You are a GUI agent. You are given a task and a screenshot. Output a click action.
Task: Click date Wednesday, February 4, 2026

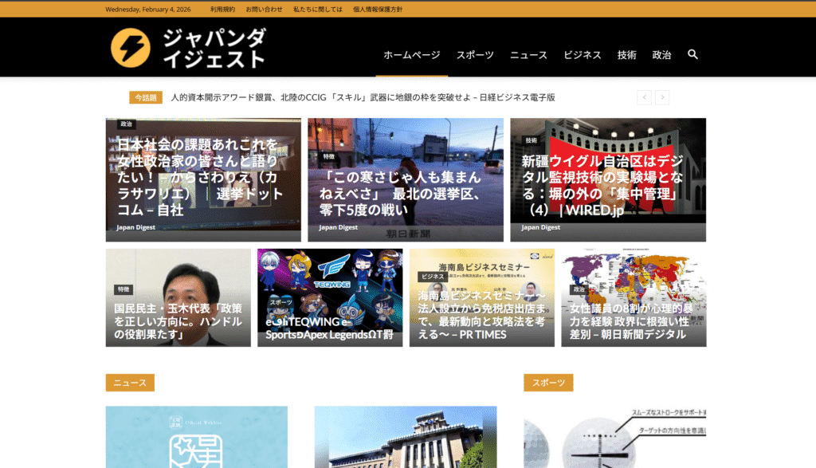click(x=147, y=10)
